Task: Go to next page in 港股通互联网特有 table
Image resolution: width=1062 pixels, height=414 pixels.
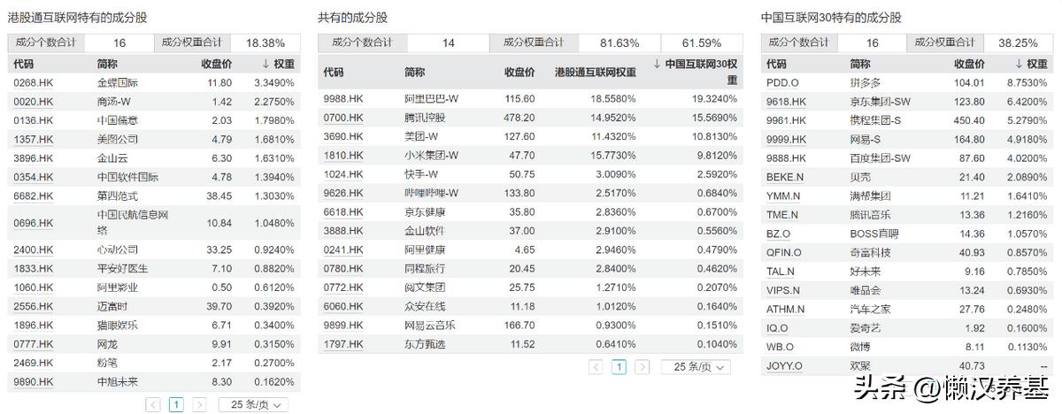Action: click(199, 404)
